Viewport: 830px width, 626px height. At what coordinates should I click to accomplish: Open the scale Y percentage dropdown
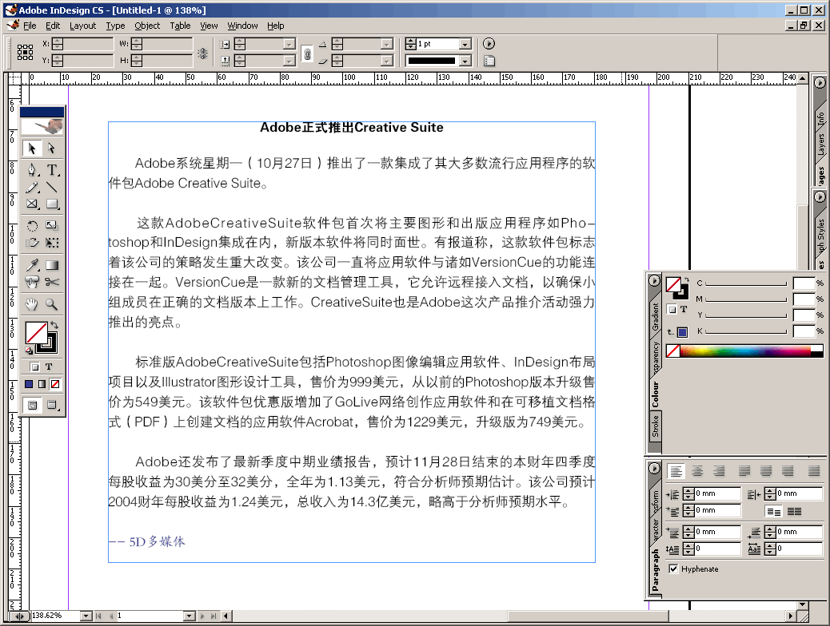coord(289,61)
